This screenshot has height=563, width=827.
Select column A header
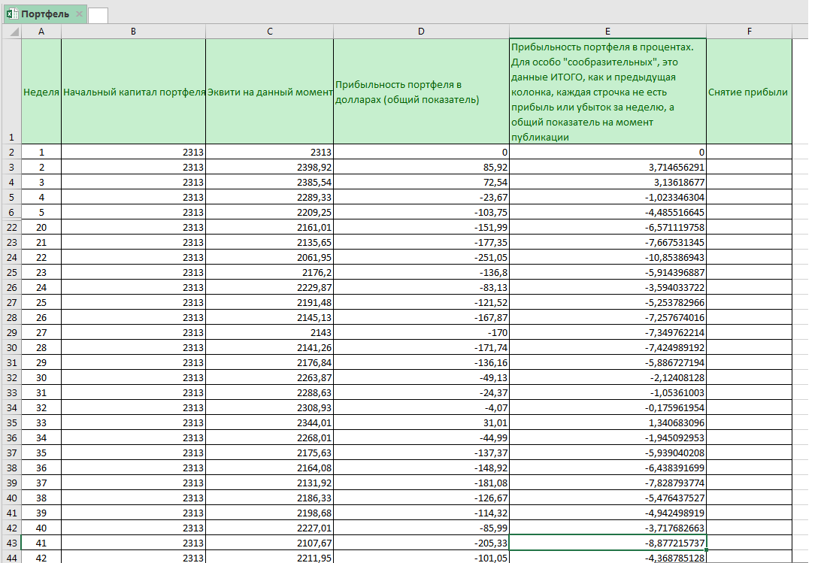[41, 32]
